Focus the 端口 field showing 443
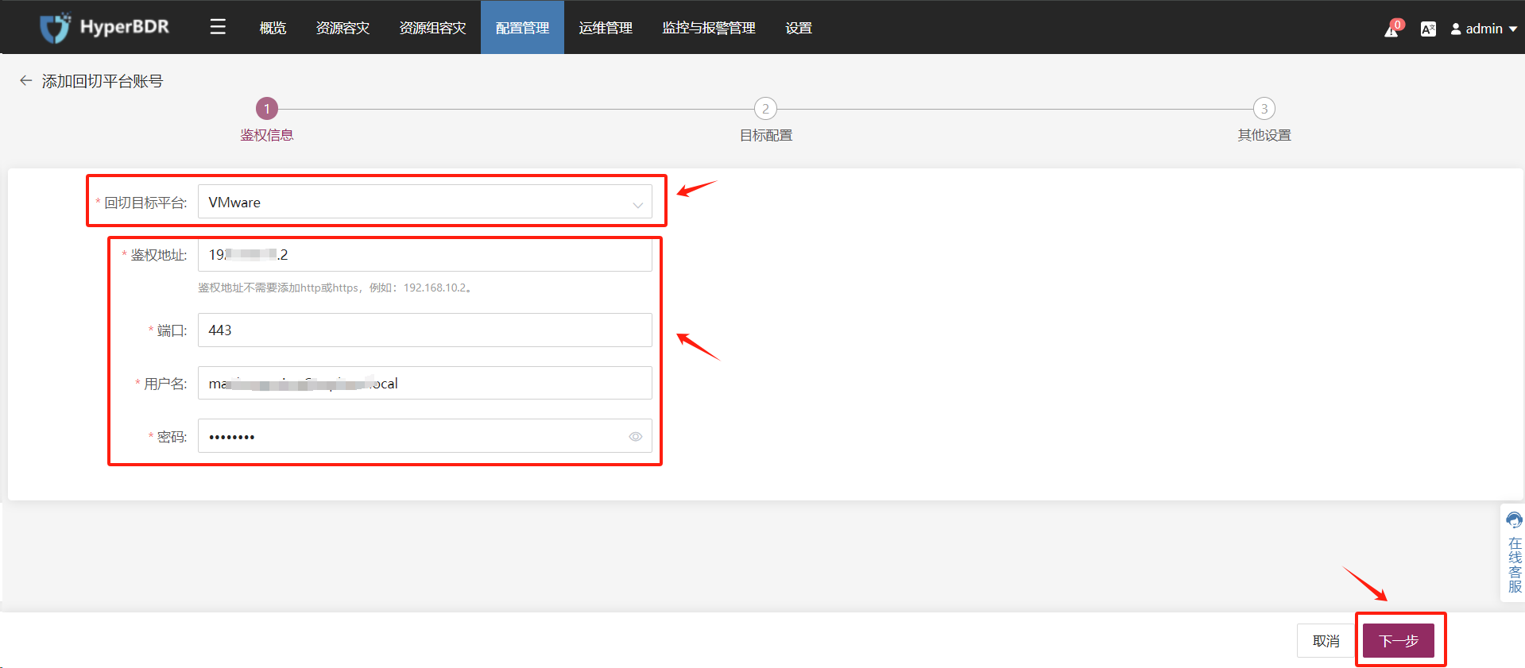Screen dimensions: 1525x668 (425, 330)
